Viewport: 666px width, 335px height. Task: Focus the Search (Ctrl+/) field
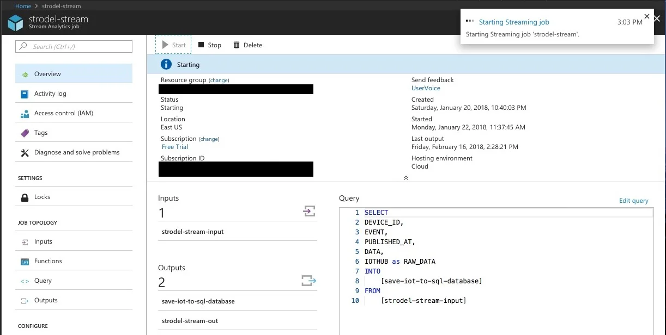74,47
